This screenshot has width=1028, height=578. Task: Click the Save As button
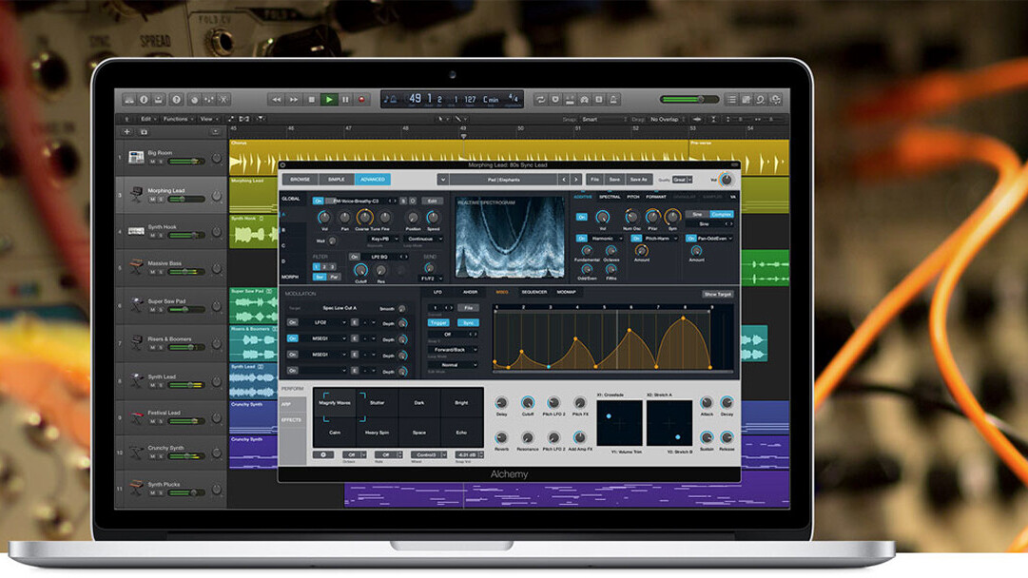pyautogui.click(x=636, y=179)
